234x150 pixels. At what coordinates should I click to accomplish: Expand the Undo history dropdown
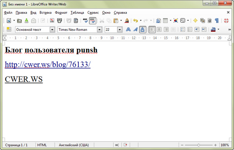[x=140, y=21]
